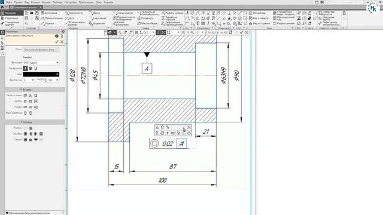Open the text height dropdown
This screenshot has width=383, height=215.
29,80
